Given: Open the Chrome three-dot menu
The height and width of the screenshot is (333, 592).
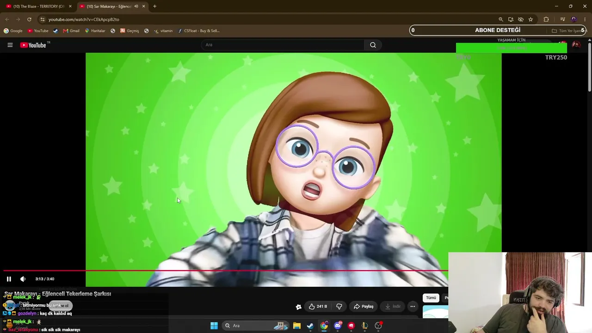Looking at the screenshot, I should click(x=585, y=19).
